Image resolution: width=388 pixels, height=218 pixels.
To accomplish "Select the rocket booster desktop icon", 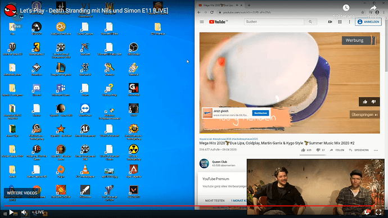I will point(85,190).
